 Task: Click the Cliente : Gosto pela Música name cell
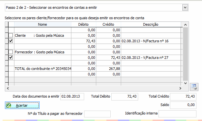(43, 35)
